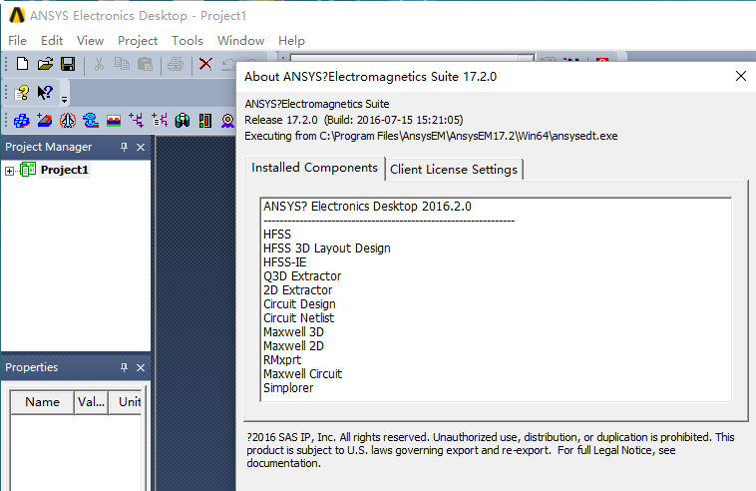This screenshot has height=491, width=756.
Task: Save the project with the floppy disk icon
Action: point(68,64)
